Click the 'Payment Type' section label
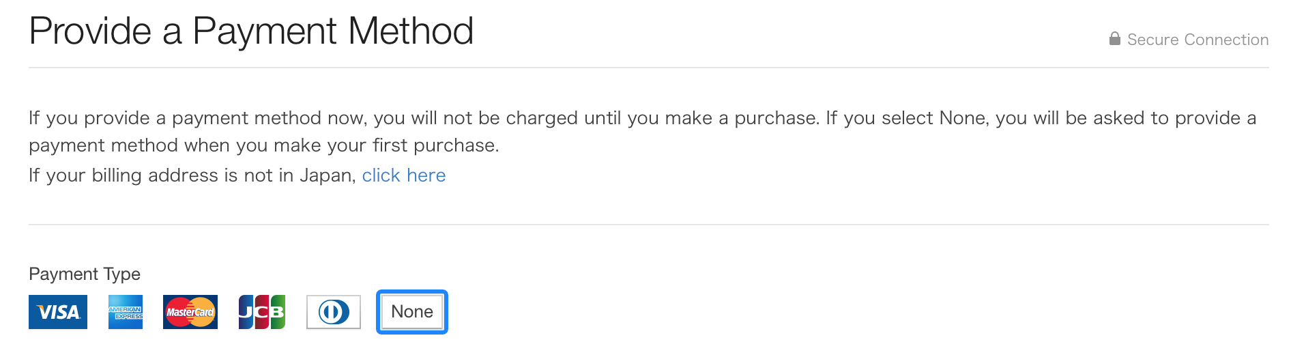The width and height of the screenshot is (1306, 355). [85, 274]
